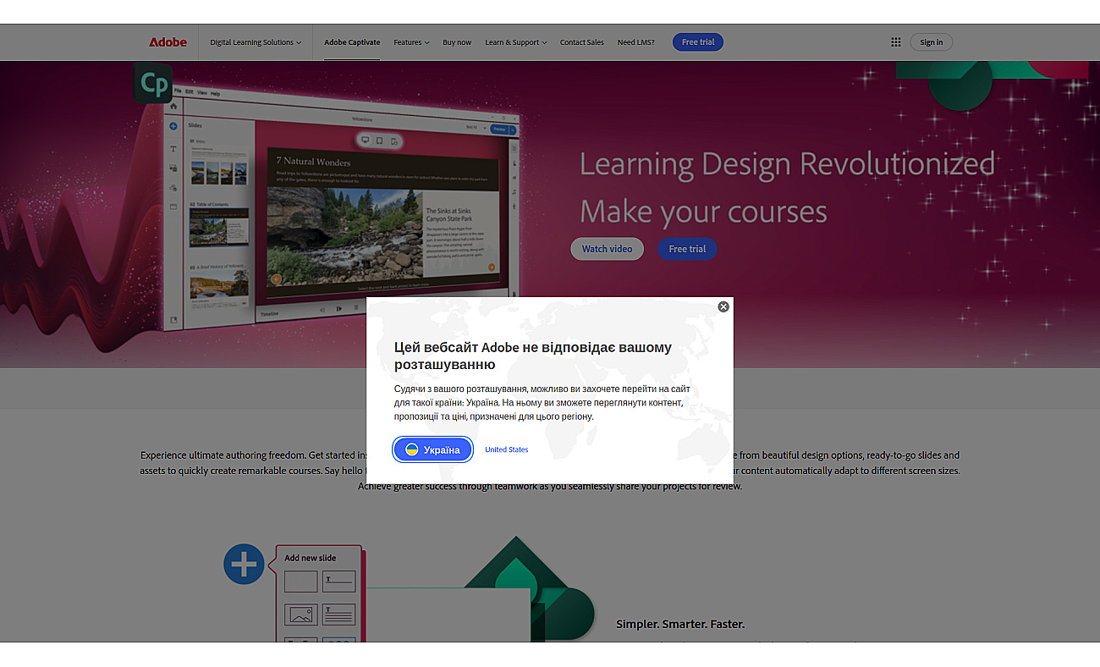1100x667 pixels.
Task: Choose the Україна site button
Action: [x=432, y=449]
